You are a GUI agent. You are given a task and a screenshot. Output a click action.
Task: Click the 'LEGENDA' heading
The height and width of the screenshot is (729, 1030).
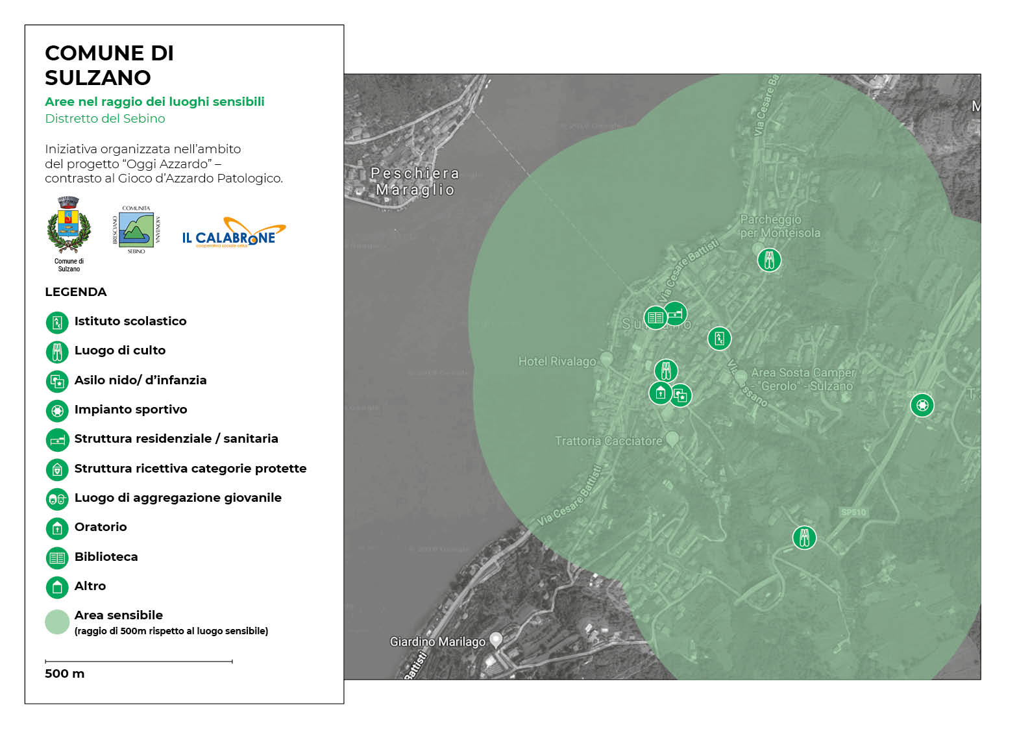[75, 292]
